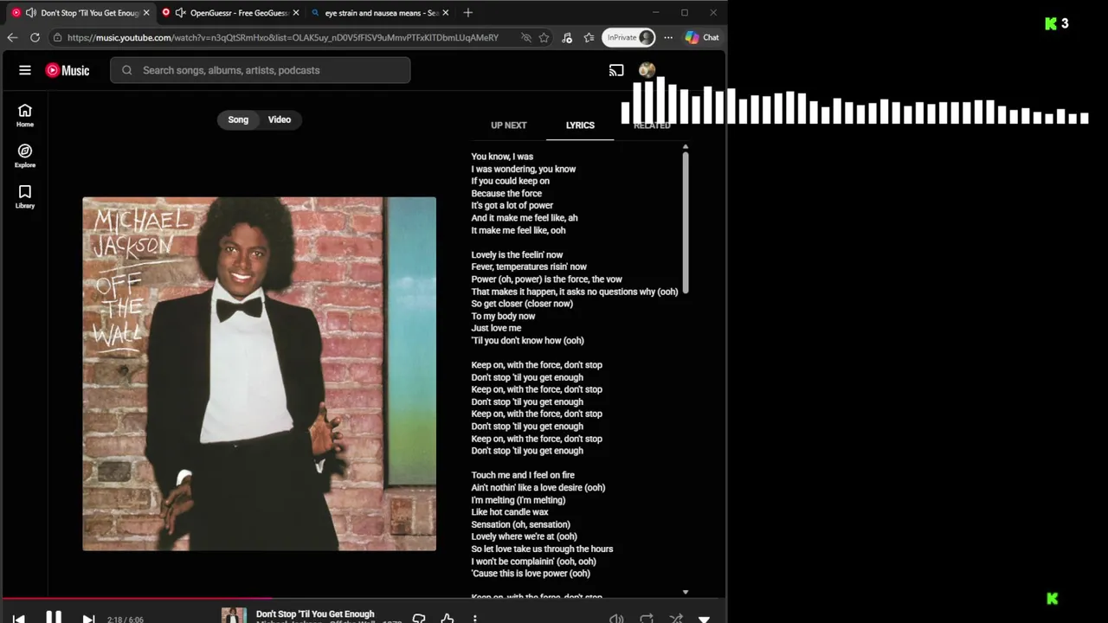Click the Cast to device icon

pos(616,70)
